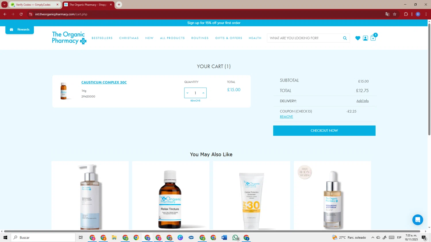Close the Verify Codes SimplyCodes tab
The height and width of the screenshot is (242, 431).
[57, 5]
